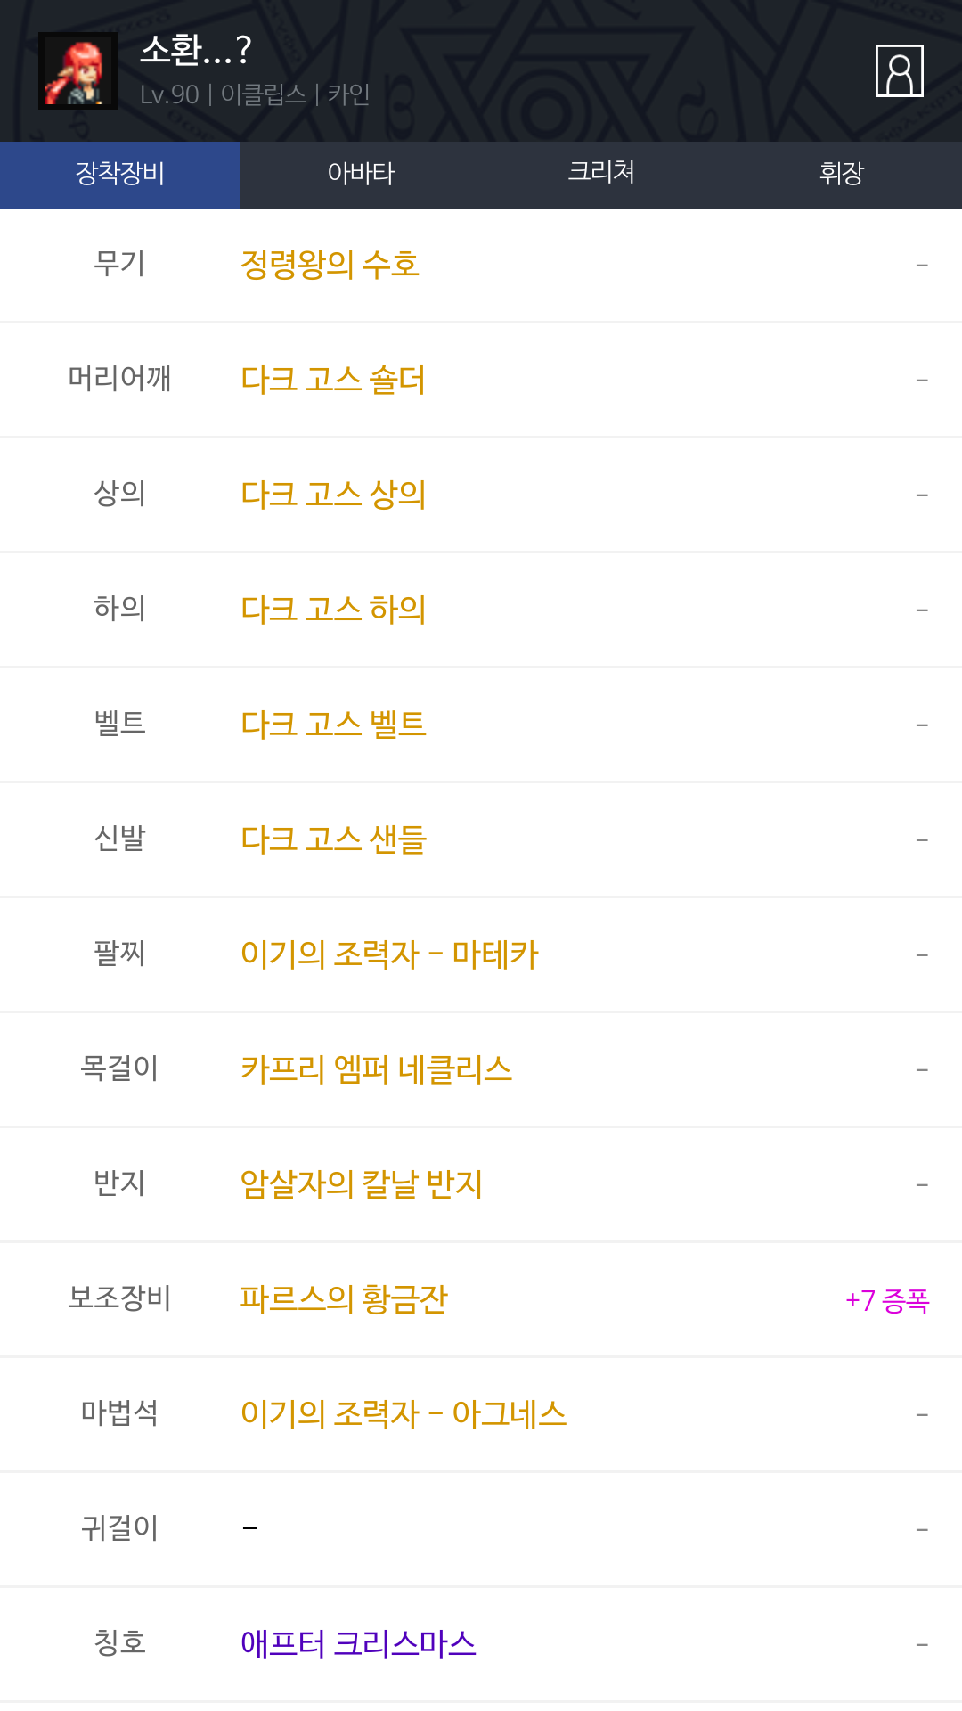Tap the +7 증폭 amplification label
The image size is (962, 1711).
887,1301
